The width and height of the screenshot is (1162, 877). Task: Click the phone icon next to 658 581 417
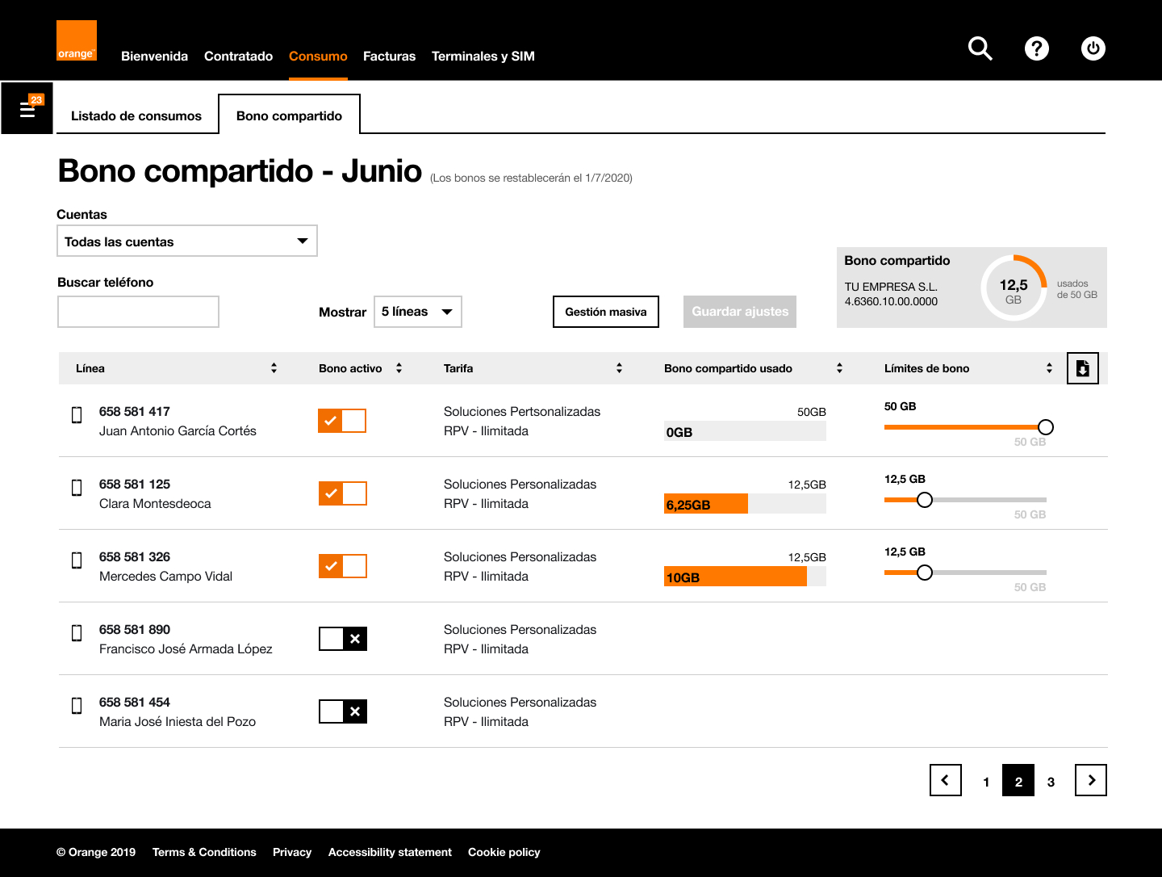click(x=77, y=414)
